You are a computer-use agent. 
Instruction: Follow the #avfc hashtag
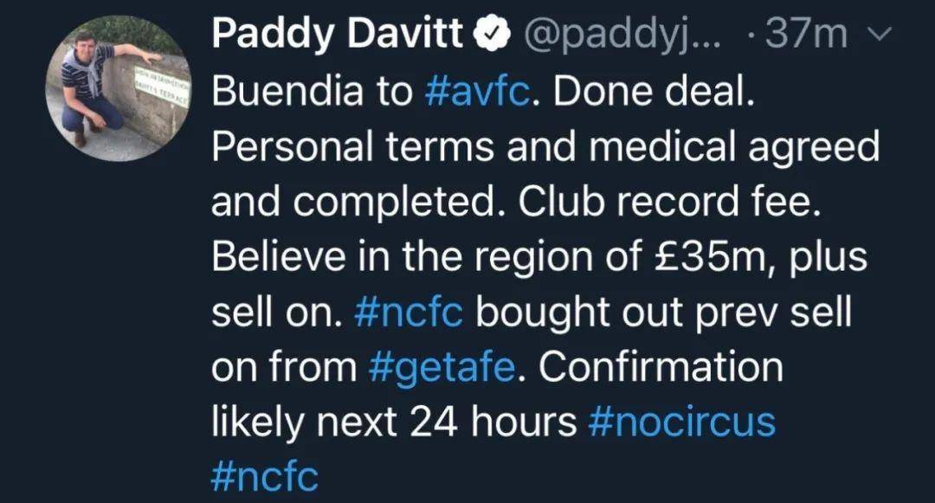click(478, 91)
